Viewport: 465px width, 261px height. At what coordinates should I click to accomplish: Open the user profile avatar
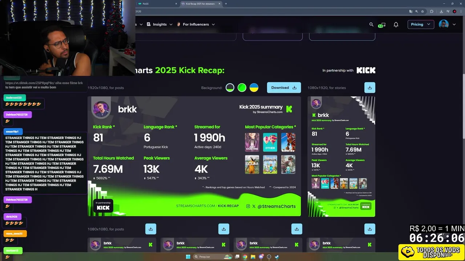(444, 24)
